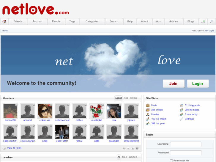Open the Help menu item
216x162 pixels.
coord(130,21)
